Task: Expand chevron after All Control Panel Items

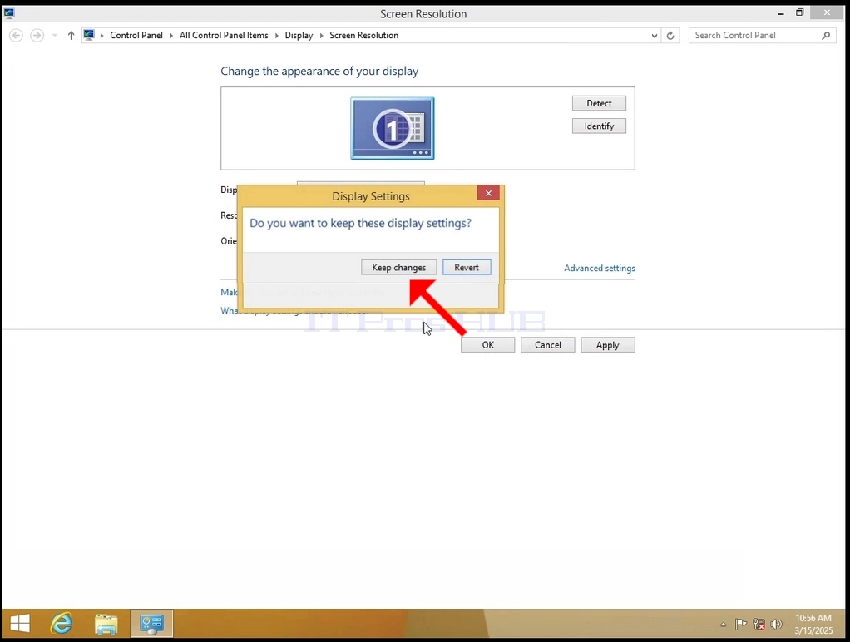Action: (x=276, y=35)
